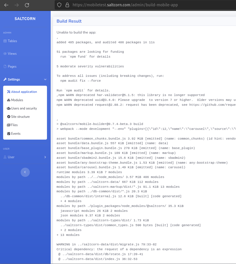This screenshot has width=236, height=264.
Task: Select the Modules cubes icon
Action: [8, 100]
